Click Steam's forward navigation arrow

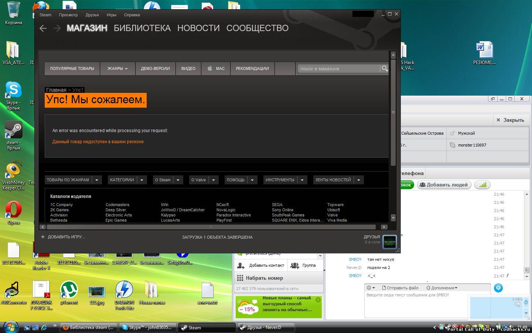(x=57, y=28)
